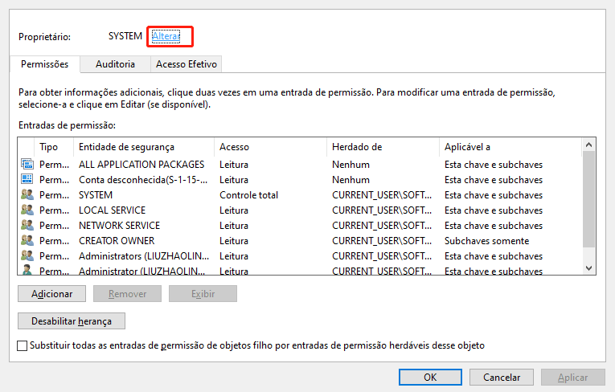
Task: Switch to the Auditoria tab
Action: click(x=115, y=64)
